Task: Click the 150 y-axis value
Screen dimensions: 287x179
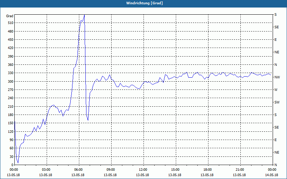Action: point(10,123)
